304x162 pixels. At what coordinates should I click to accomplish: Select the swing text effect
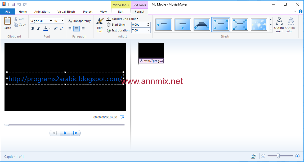click(x=202, y=25)
